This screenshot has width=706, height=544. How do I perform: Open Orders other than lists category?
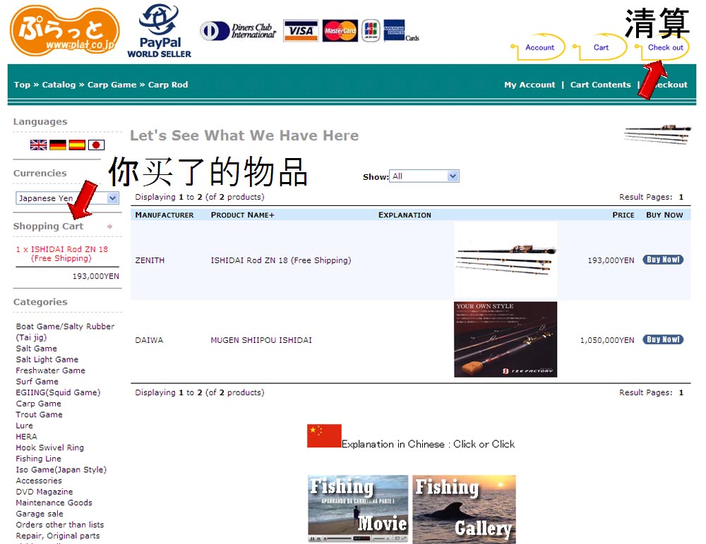pyautogui.click(x=60, y=525)
